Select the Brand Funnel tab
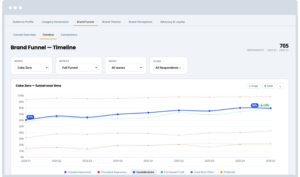 [x=86, y=22]
